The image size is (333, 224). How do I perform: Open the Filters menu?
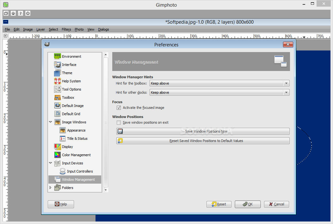[66, 29]
